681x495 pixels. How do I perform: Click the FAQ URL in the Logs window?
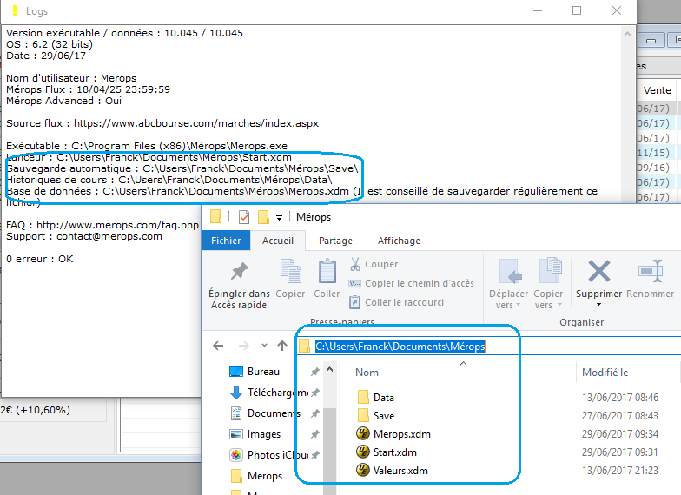point(117,225)
